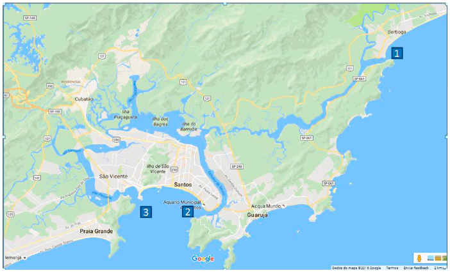Select numbered marker 2 near Santos
The height and width of the screenshot is (273, 450).
(x=188, y=212)
